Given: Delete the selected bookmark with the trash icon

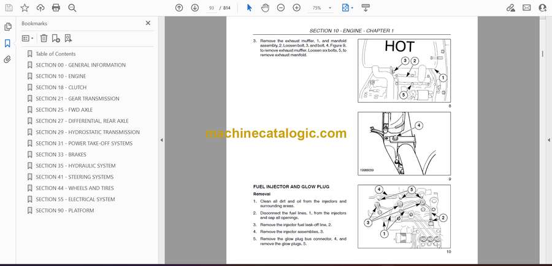Looking at the screenshot, I should pos(44,39).
